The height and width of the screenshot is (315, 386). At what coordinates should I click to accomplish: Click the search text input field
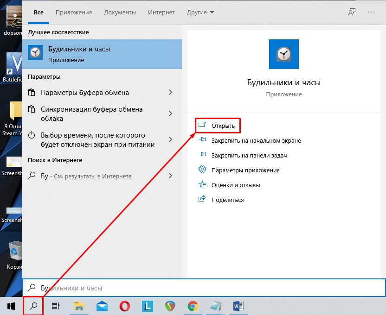point(204,288)
